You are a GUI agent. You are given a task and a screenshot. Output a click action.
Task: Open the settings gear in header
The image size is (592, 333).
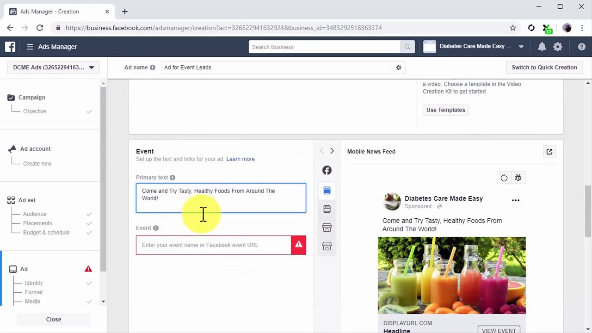point(558,47)
